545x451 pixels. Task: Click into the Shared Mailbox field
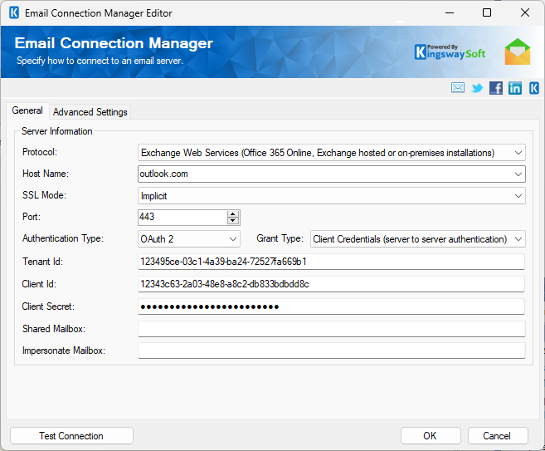[331, 329]
